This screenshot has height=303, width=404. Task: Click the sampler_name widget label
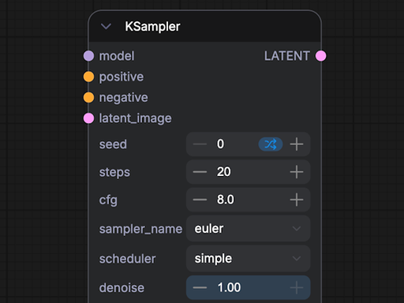tap(140, 229)
